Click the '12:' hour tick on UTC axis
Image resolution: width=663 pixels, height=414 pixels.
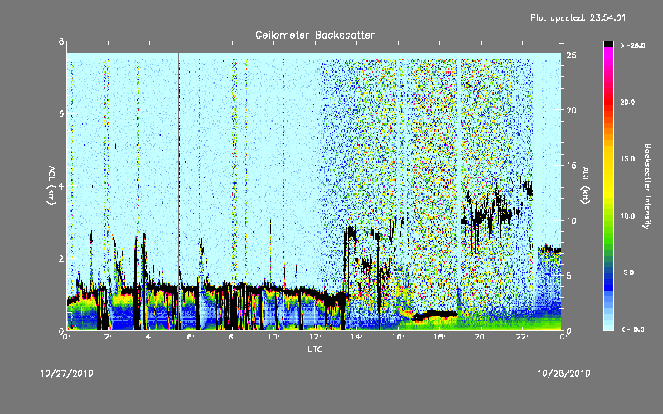(315, 337)
